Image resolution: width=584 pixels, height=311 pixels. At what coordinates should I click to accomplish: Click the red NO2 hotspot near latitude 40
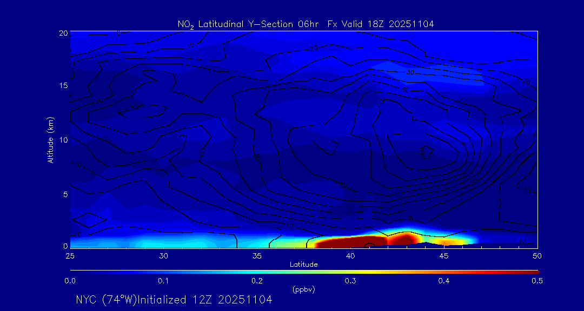pyautogui.click(x=346, y=242)
